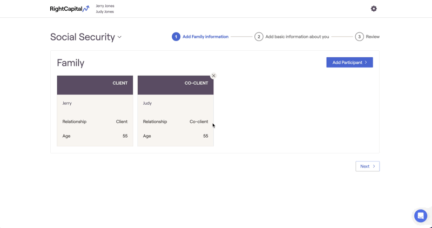Click the Judy Jones name in header

point(105,11)
